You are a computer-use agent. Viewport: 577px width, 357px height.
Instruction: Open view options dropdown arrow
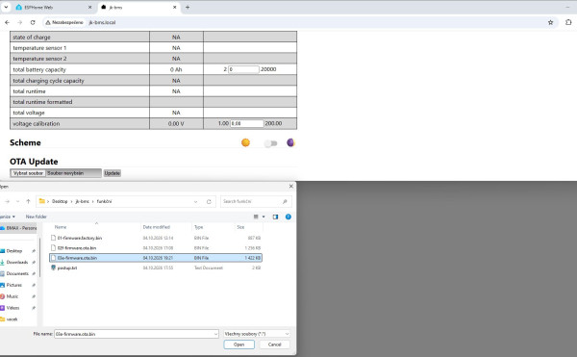click(x=263, y=217)
